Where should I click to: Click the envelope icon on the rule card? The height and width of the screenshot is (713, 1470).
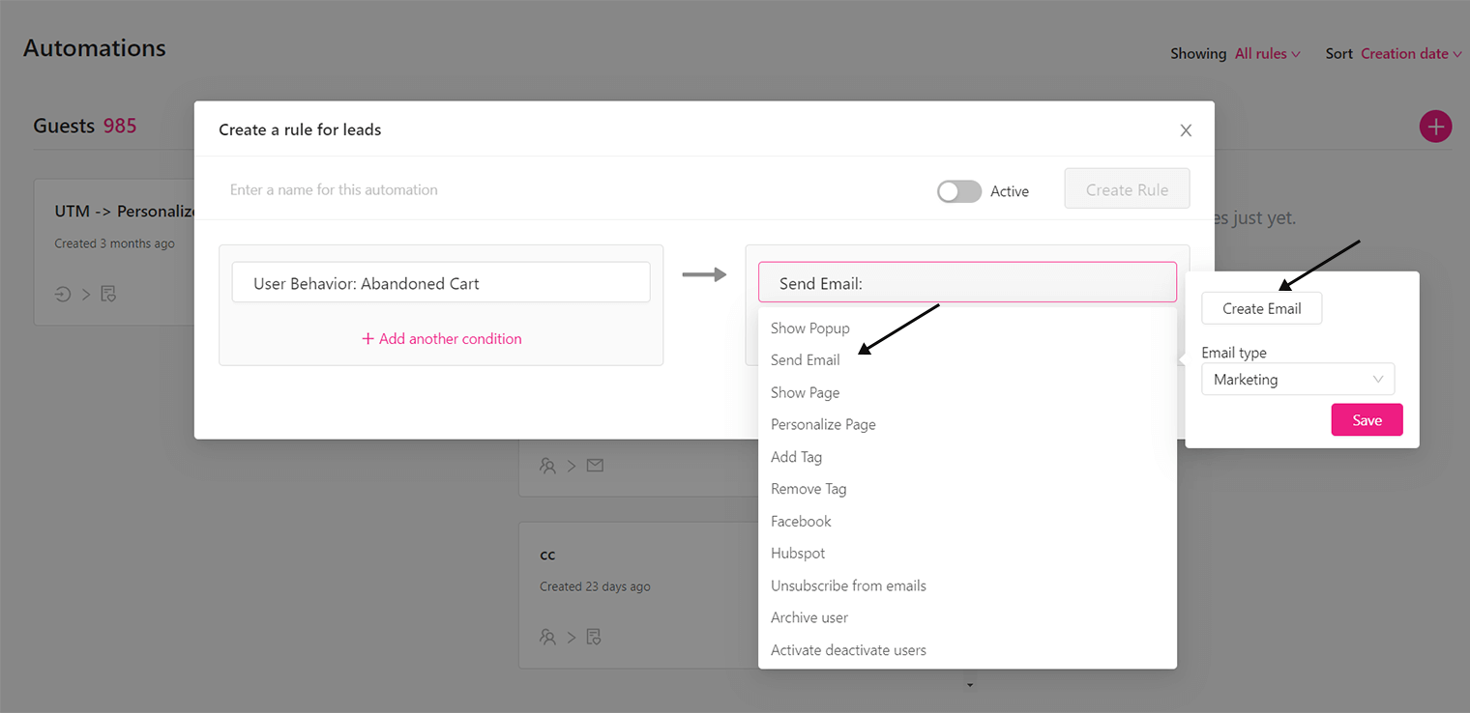click(x=595, y=466)
